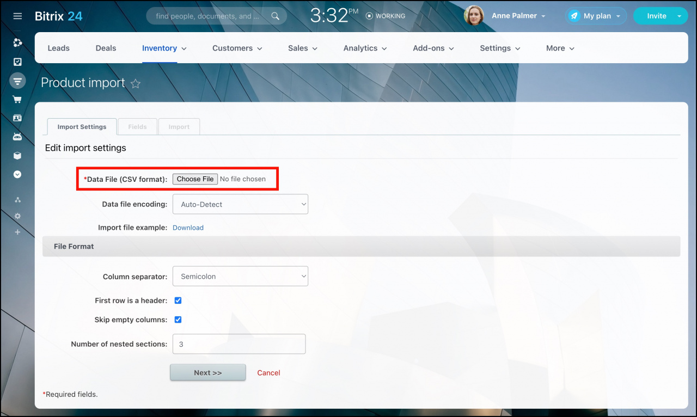Go to the Leads menu item
Viewport: 697px width, 417px height.
coord(58,48)
